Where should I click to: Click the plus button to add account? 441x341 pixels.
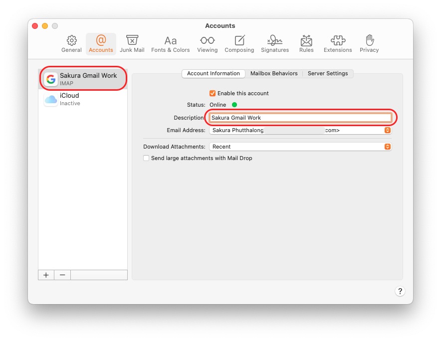coord(46,275)
